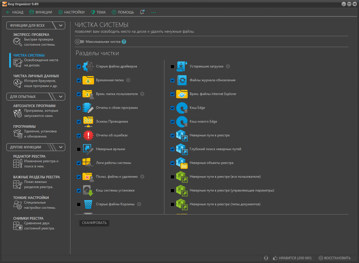Image resolution: width=359 pixels, height=263 pixels.
Task: Collapse the ДРУГИЕ ФУНКЦИИ section
Action: (61, 147)
